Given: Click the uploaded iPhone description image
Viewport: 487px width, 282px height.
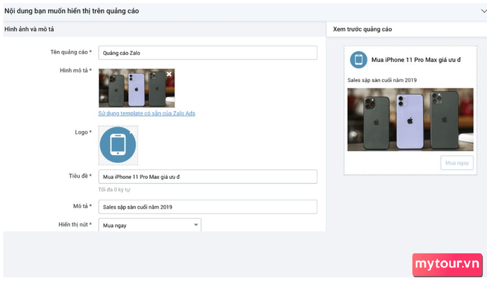Looking at the screenshot, I should (x=136, y=88).
